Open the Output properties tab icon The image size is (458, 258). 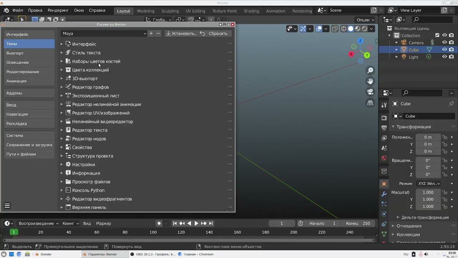(x=384, y=128)
